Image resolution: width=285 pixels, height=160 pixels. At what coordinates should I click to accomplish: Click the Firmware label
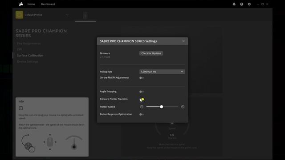pos(105,53)
